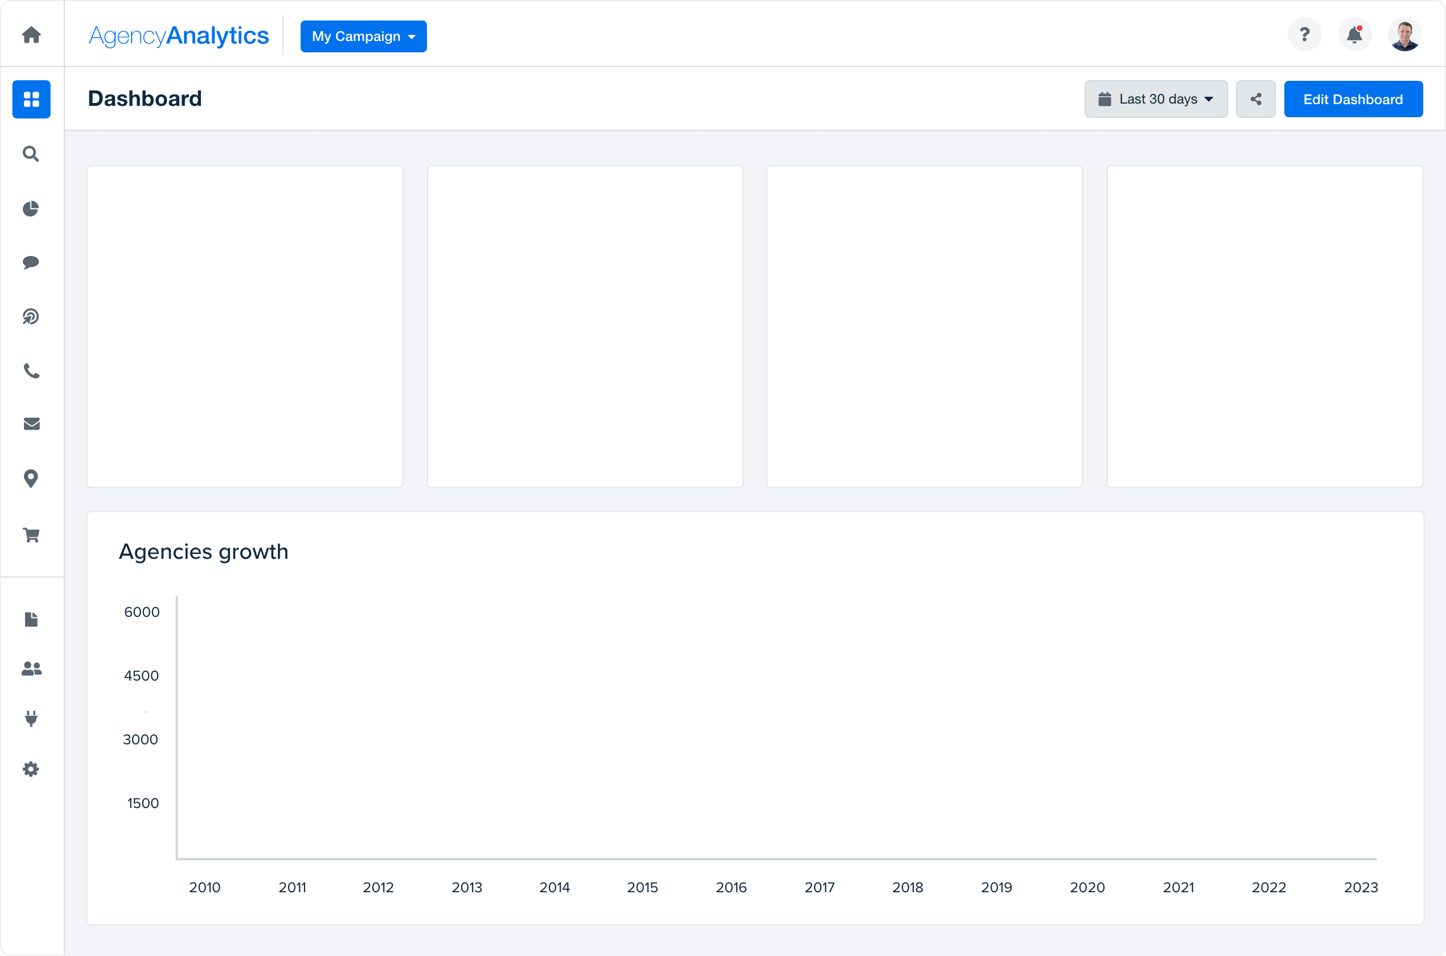The height and width of the screenshot is (956, 1446).
Task: Open the search icon in sidebar
Action: [x=31, y=154]
